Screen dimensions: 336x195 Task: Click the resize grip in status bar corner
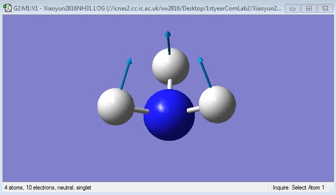[331, 189]
